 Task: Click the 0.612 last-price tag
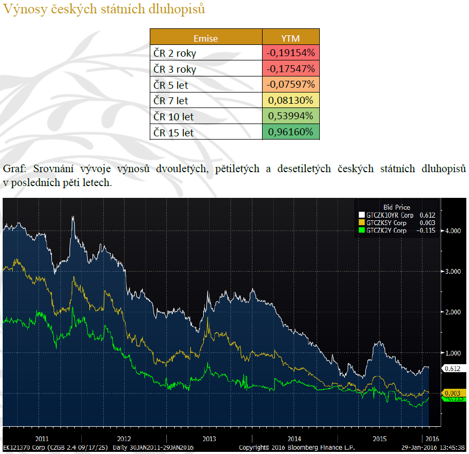453,368
